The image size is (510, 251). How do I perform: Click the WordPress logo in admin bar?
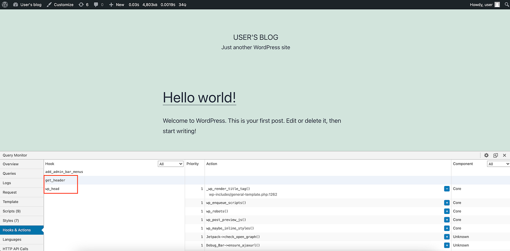(5, 5)
